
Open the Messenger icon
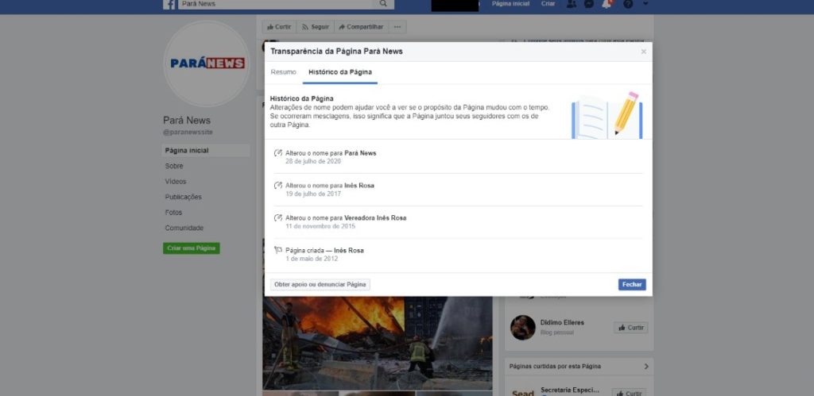[x=589, y=4]
